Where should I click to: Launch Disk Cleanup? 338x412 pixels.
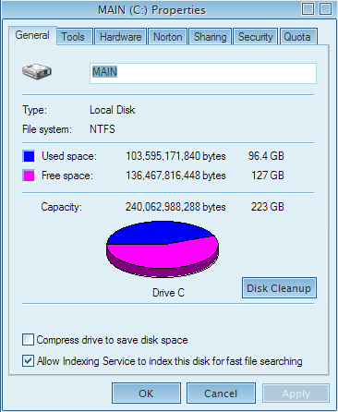click(279, 288)
